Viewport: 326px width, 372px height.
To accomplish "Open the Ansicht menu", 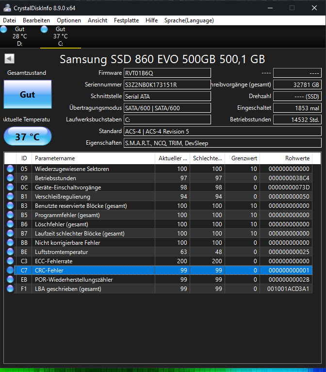I will [x=98, y=20].
